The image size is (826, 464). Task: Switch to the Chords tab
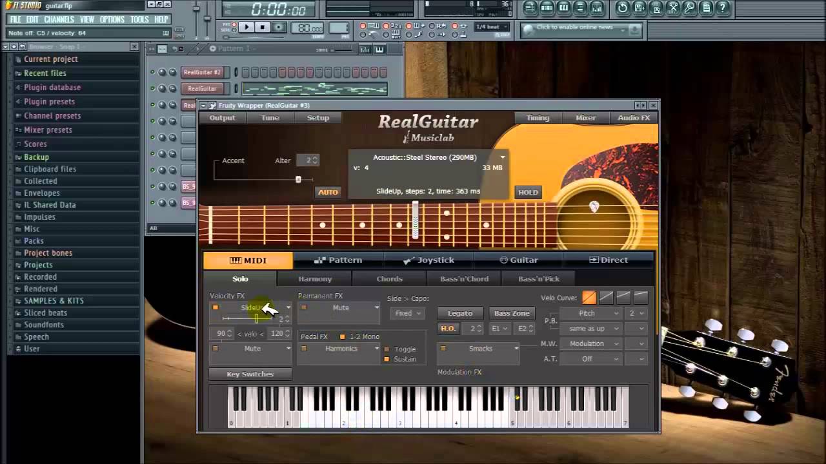tap(389, 279)
